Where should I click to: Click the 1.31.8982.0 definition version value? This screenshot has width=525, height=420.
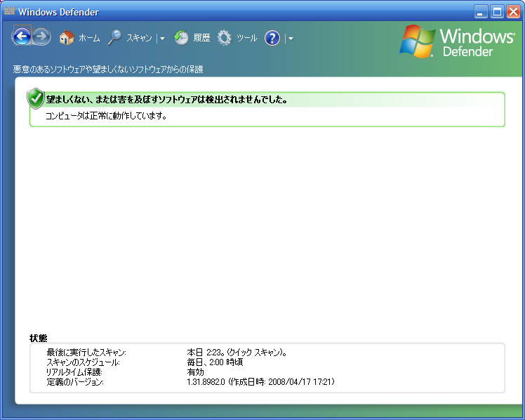coord(261,382)
